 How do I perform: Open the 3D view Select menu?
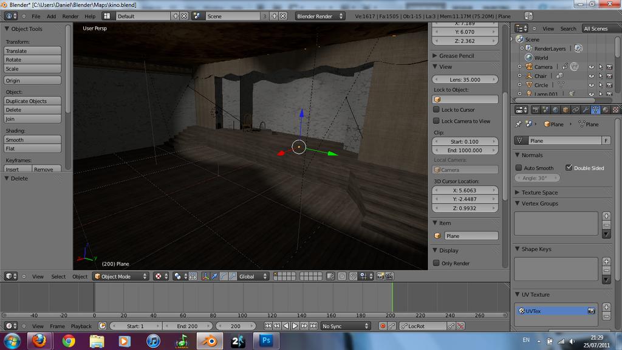(x=58, y=276)
